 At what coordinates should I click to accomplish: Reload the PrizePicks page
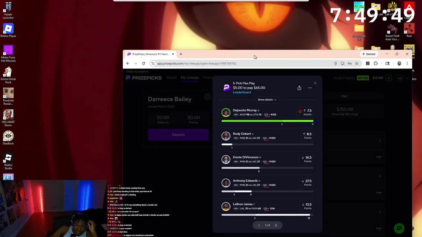tap(143, 63)
